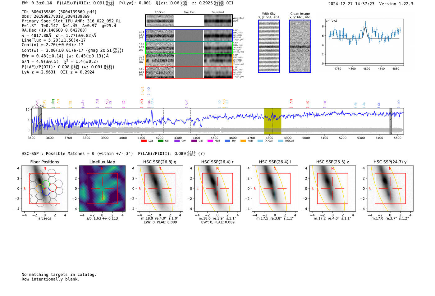435x296 pixels.
Task: Select the blue-bordered fiber spectrum row
Action: tap(189, 35)
